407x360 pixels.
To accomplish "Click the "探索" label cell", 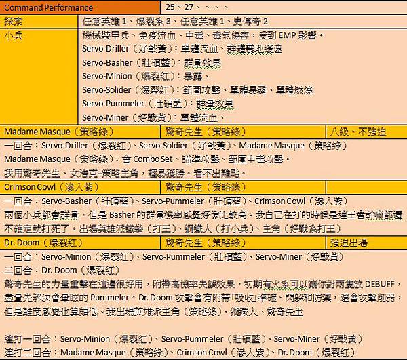I will (x=39, y=22).
